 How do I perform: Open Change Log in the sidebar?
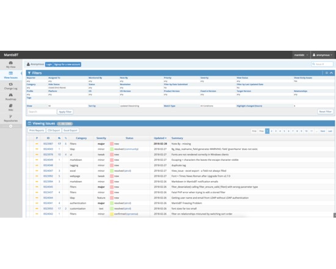tap(11, 86)
